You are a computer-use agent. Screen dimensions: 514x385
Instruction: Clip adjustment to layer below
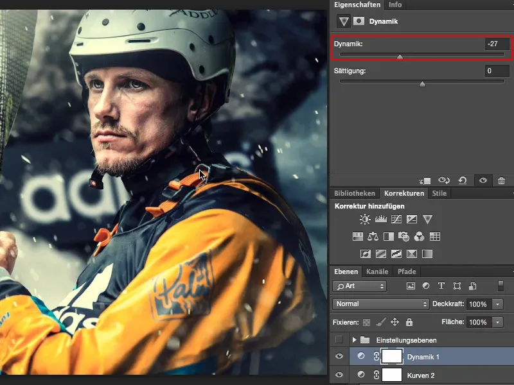click(425, 181)
